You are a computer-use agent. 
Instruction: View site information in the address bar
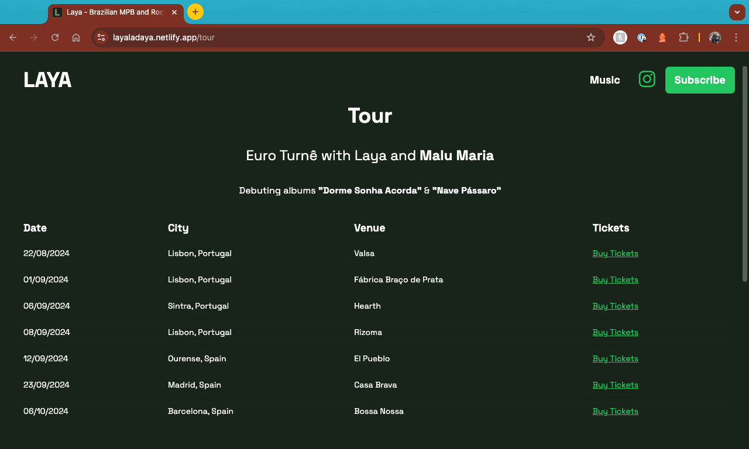(x=101, y=37)
